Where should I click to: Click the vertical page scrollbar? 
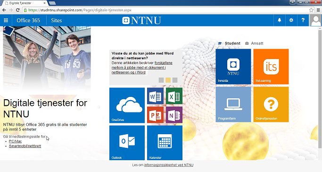tap(320, 89)
